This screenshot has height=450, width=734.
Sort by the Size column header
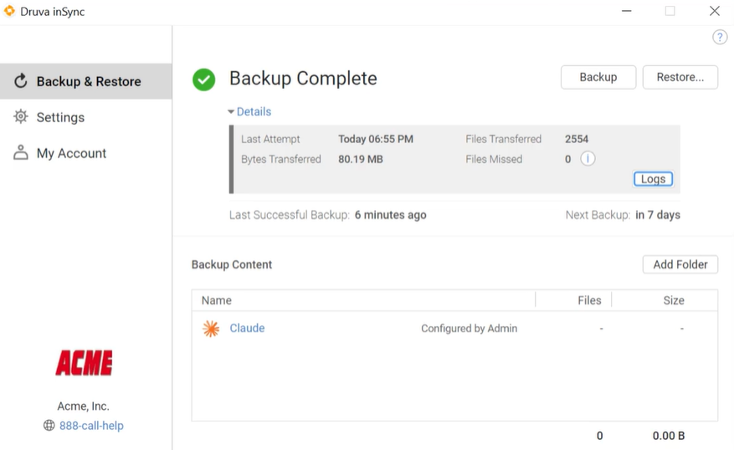(674, 300)
